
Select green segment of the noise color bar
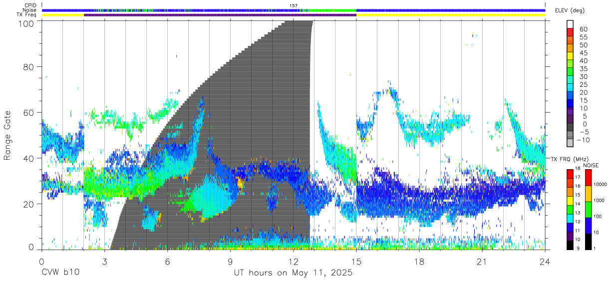pos(589,209)
